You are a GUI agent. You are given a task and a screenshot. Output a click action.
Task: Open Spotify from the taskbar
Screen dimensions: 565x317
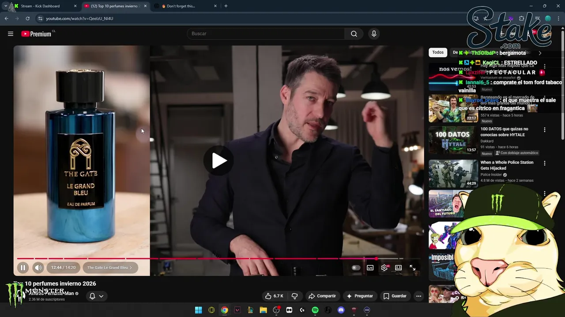[x=315, y=310]
